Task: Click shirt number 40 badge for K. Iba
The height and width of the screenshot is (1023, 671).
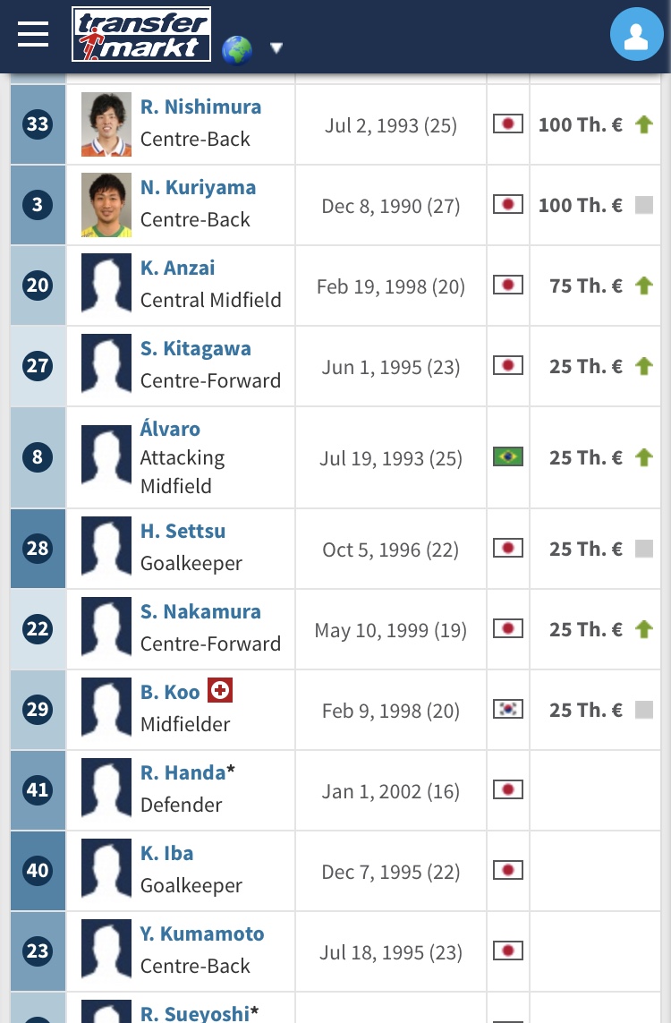Action: coord(38,870)
